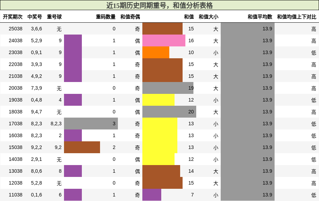Select the table title 近15期历史同期重号
The image size is (319, 201).
(x=138, y=5)
